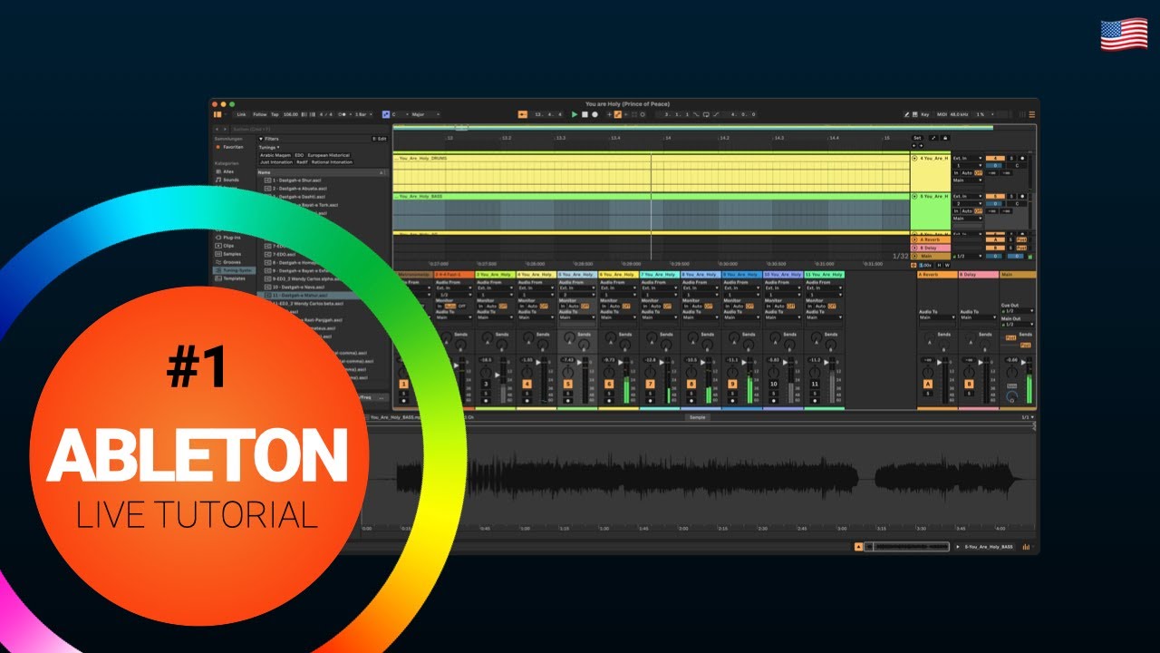Toggle mixer track 10 activator button
This screenshot has height=653, width=1160.
click(x=773, y=385)
